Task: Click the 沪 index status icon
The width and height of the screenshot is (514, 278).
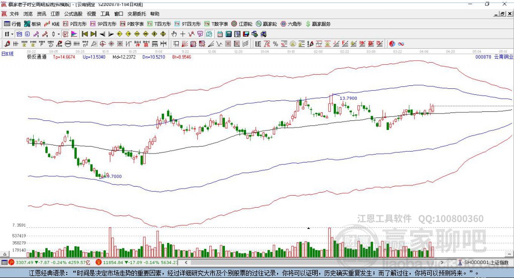Action: click(x=11, y=262)
